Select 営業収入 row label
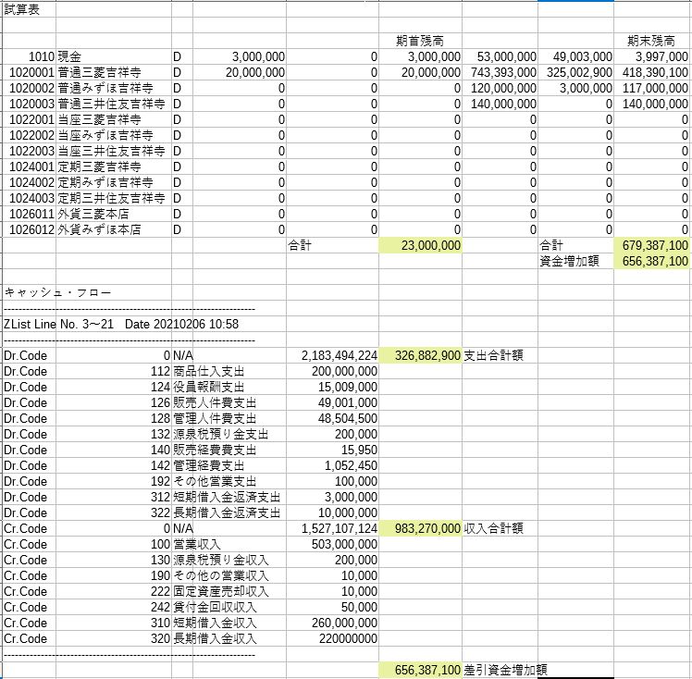692x679 pixels. (x=197, y=545)
